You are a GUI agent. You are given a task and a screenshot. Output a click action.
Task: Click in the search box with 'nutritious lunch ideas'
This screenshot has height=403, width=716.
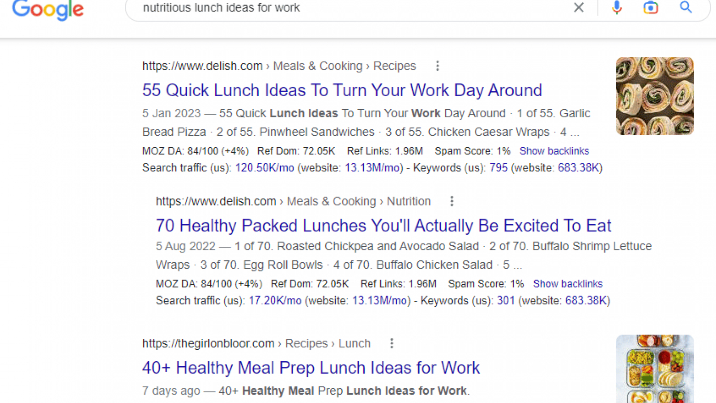pyautogui.click(x=349, y=8)
